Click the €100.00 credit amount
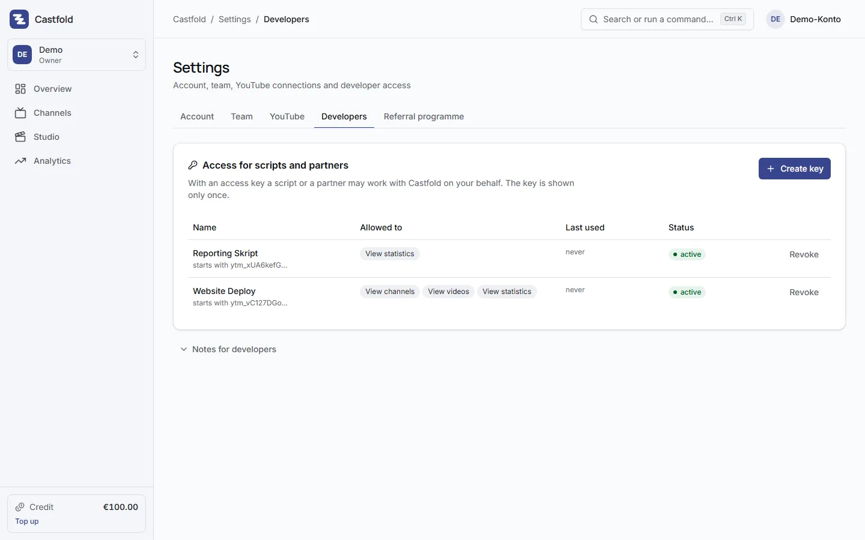The image size is (865, 540). [x=121, y=507]
